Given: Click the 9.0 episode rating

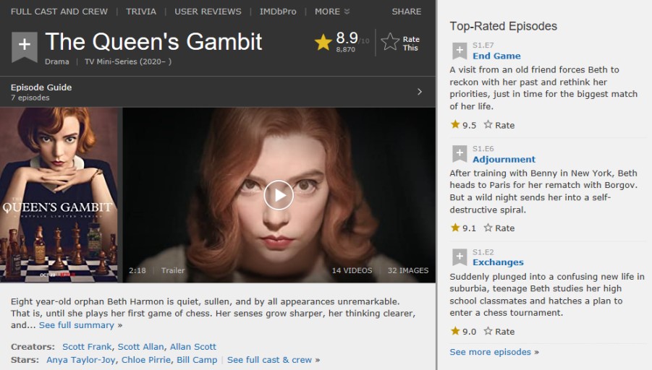Looking at the screenshot, I should point(469,332).
